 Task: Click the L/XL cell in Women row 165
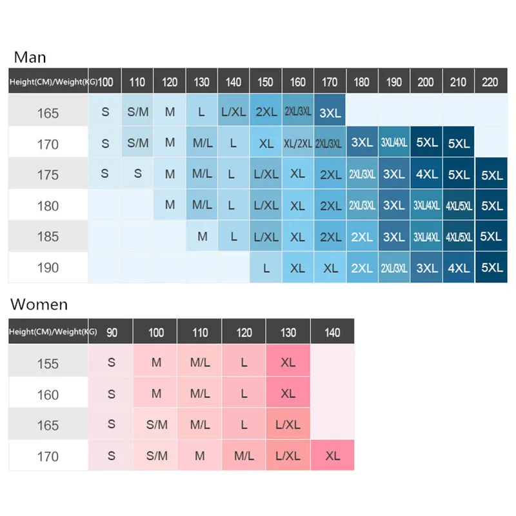tap(288, 424)
